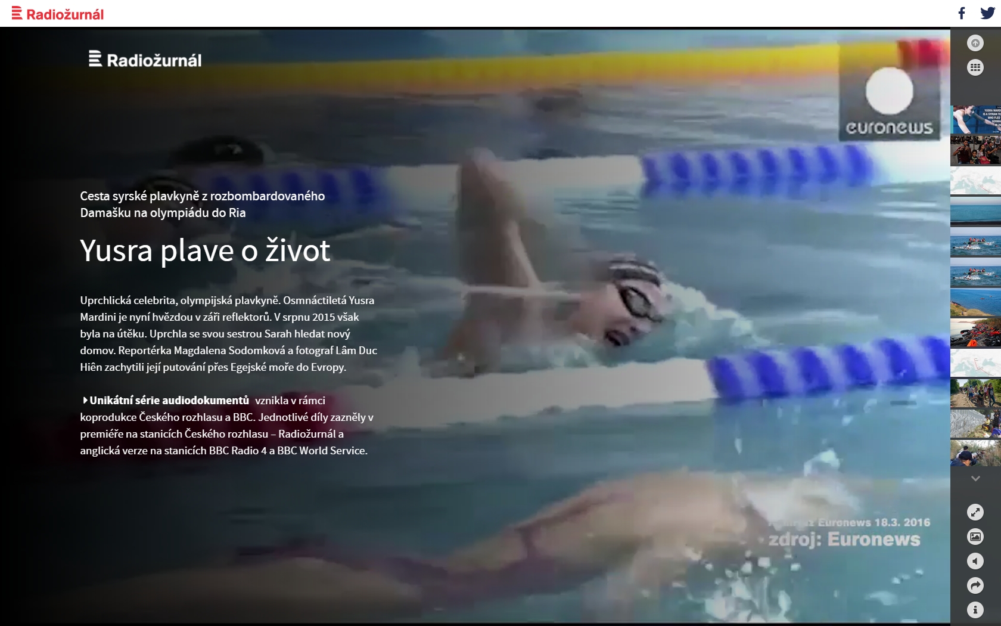Open the info icon in the sidebar
The height and width of the screenshot is (626, 1001).
975,610
